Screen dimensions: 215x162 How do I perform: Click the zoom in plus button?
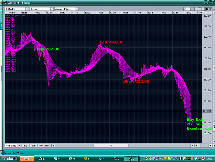coord(210,146)
